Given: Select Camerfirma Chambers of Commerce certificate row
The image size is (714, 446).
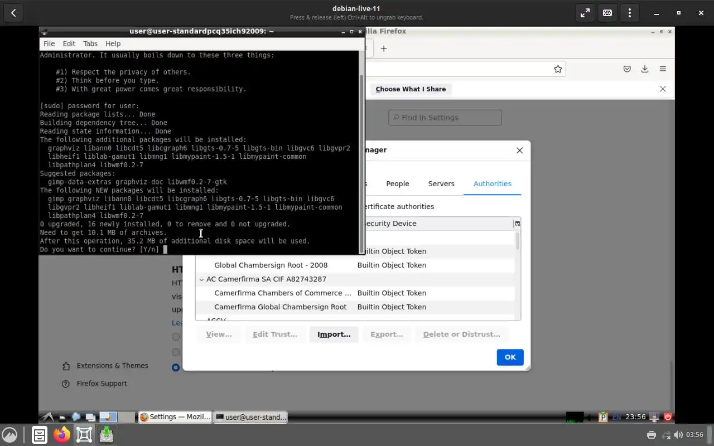Looking at the screenshot, I should pyautogui.click(x=355, y=293).
